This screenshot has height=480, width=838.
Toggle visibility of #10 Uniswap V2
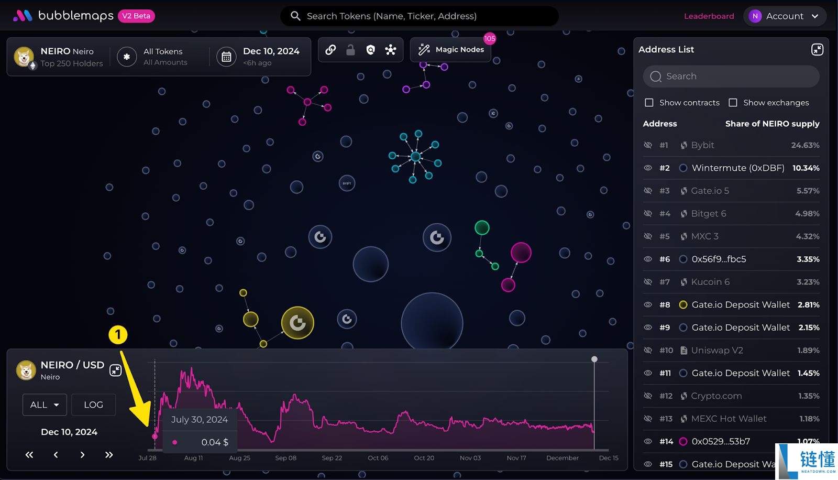click(x=648, y=350)
